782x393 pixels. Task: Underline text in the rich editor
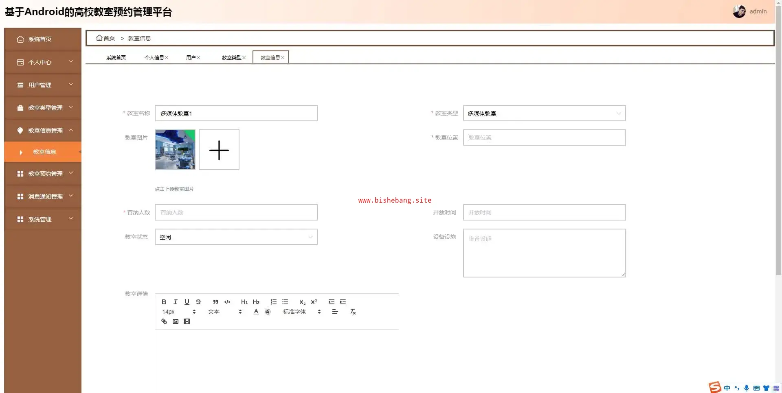click(187, 302)
